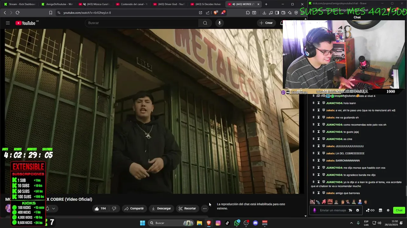Delete zekelx 'amigo que barrones' message
The width and height of the screenshot is (407, 228).
[x=314, y=193]
